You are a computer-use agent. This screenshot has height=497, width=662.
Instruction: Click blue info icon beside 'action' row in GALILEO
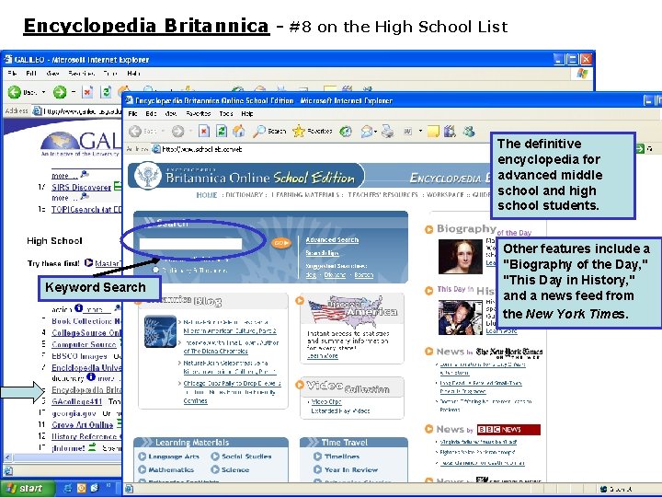click(78, 307)
